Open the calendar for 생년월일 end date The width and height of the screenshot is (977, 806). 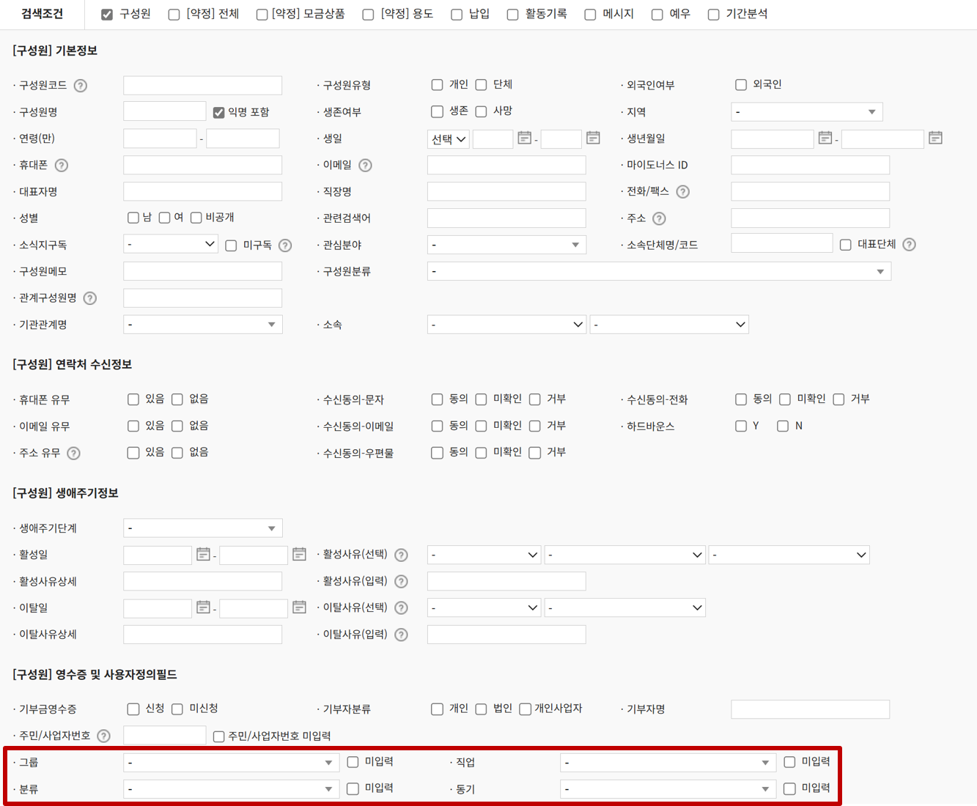coord(935,138)
